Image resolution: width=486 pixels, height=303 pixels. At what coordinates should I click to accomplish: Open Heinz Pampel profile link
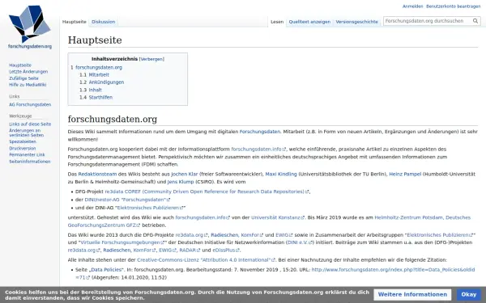(x=405, y=175)
